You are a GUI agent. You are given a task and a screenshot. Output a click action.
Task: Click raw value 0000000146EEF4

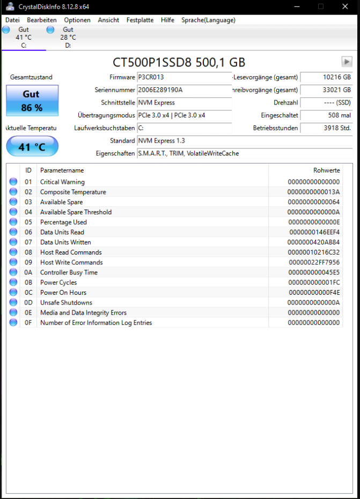pos(314,232)
